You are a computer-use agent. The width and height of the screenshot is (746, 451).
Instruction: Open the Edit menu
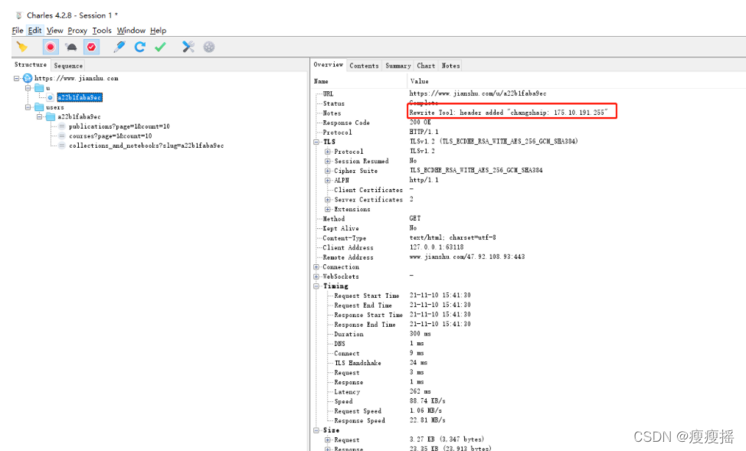[34, 31]
